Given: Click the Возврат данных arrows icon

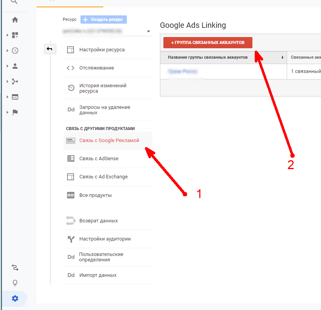Looking at the screenshot, I should click(71, 220).
